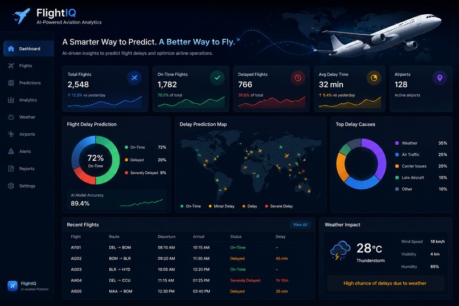The image size is (459, 306).
Task: Click the Airports icon in sidebar
Action: (x=11, y=134)
